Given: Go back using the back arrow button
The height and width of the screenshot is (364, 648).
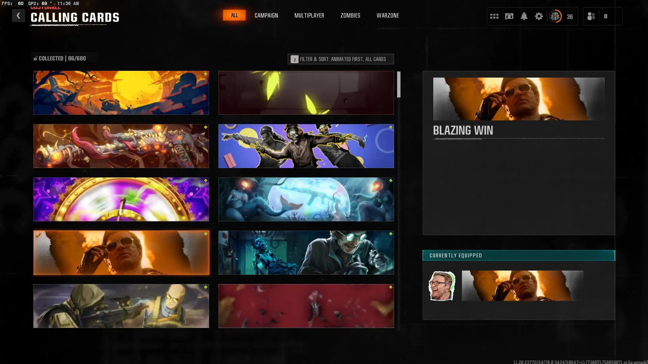Looking at the screenshot, I should (18, 16).
